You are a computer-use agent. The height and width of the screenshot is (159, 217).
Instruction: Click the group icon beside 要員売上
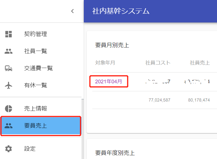pos(9,126)
